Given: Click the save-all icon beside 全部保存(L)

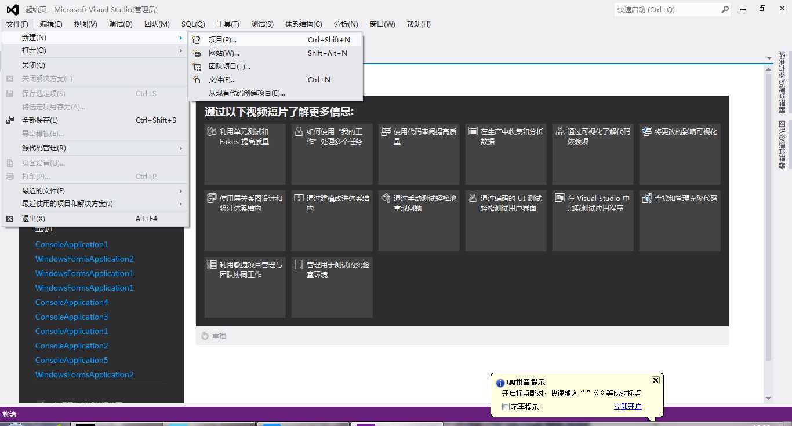Looking at the screenshot, I should 10,120.
